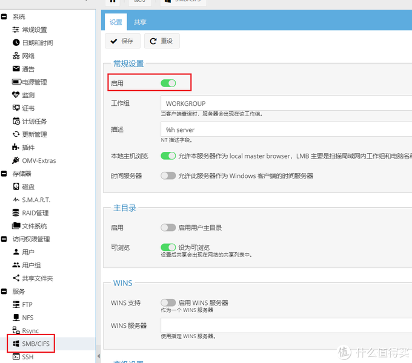
Task: Click the pulse icon for S.M.A.R.T.
Action: (x=16, y=200)
